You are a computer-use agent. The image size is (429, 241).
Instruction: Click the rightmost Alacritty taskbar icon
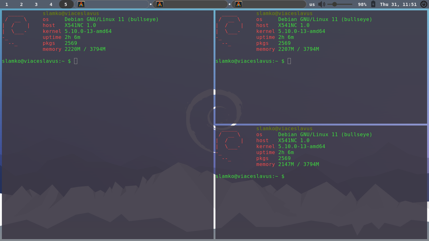(x=239, y=4)
